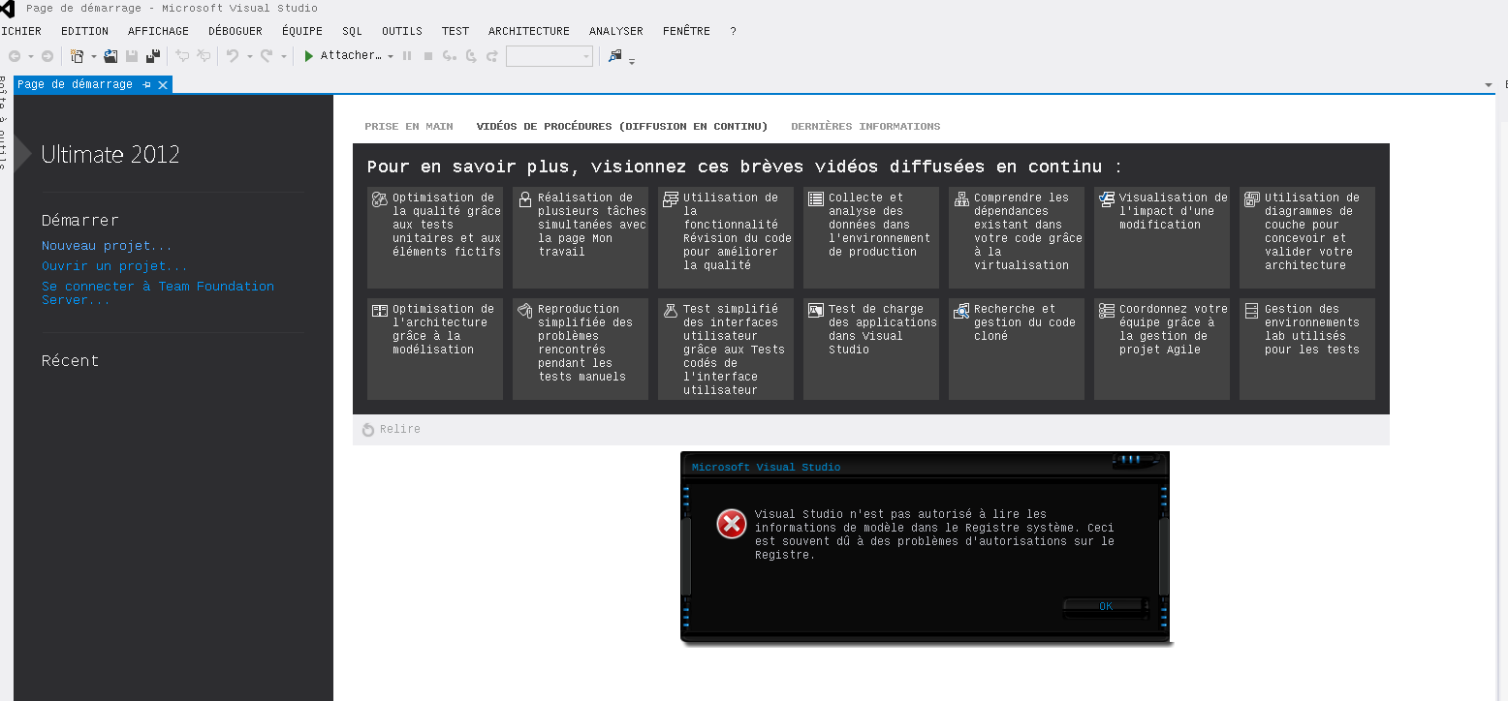Click Se connecter à Team Foundation Server link

tap(158, 293)
